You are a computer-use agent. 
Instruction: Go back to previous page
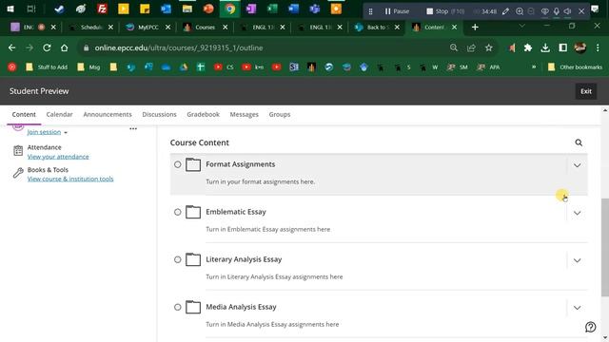(11, 47)
